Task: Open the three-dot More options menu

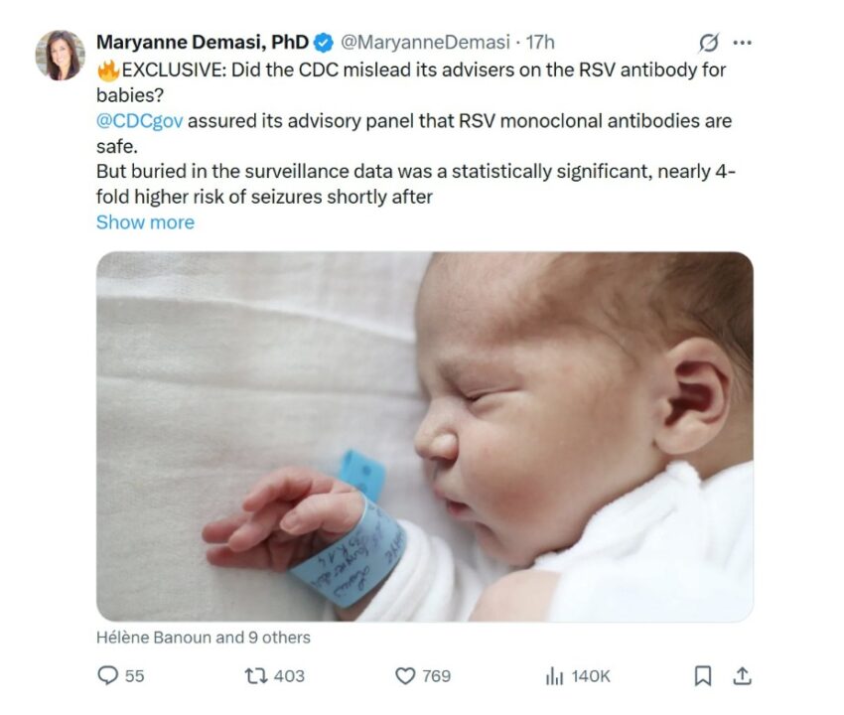Action: (742, 43)
